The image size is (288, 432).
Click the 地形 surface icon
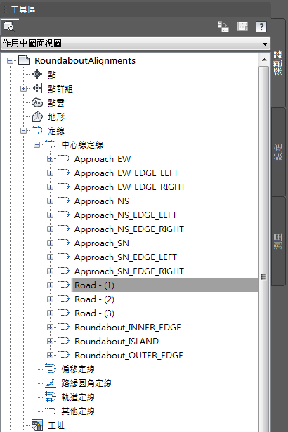point(37,117)
